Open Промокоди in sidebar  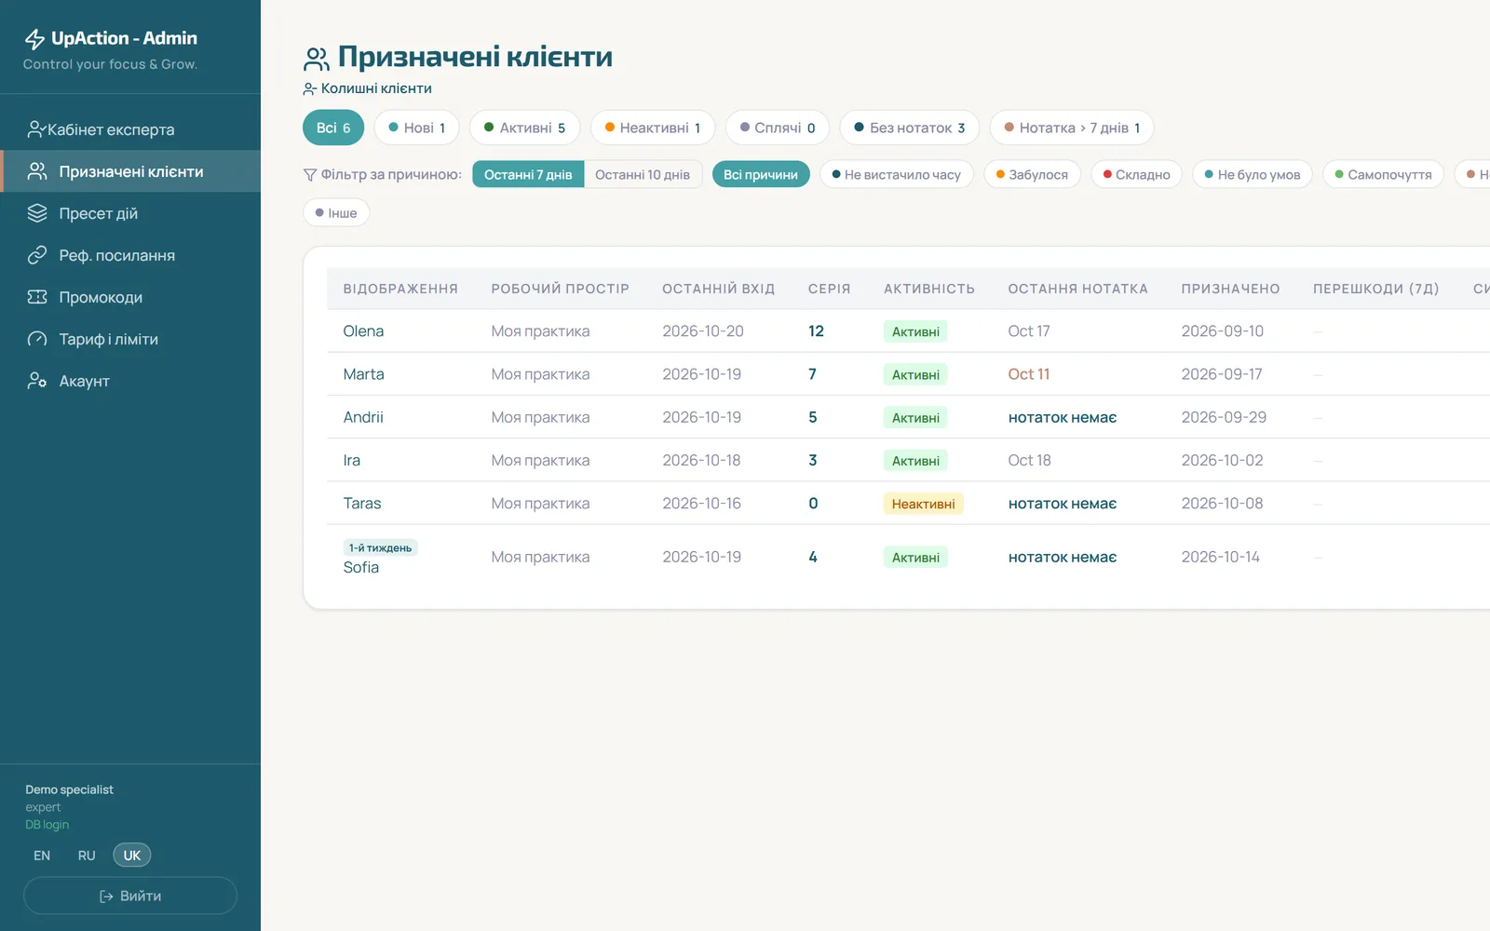130,297
